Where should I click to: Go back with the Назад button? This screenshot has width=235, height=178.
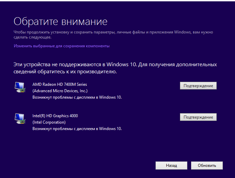pos(171,166)
